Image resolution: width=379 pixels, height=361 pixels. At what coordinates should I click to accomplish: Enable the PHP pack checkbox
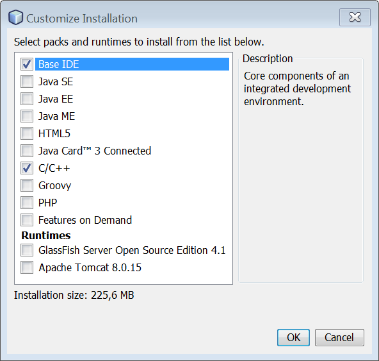pyautogui.click(x=27, y=203)
